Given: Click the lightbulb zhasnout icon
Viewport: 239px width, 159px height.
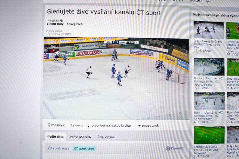Looking at the screenshot, I should pos(49,125).
